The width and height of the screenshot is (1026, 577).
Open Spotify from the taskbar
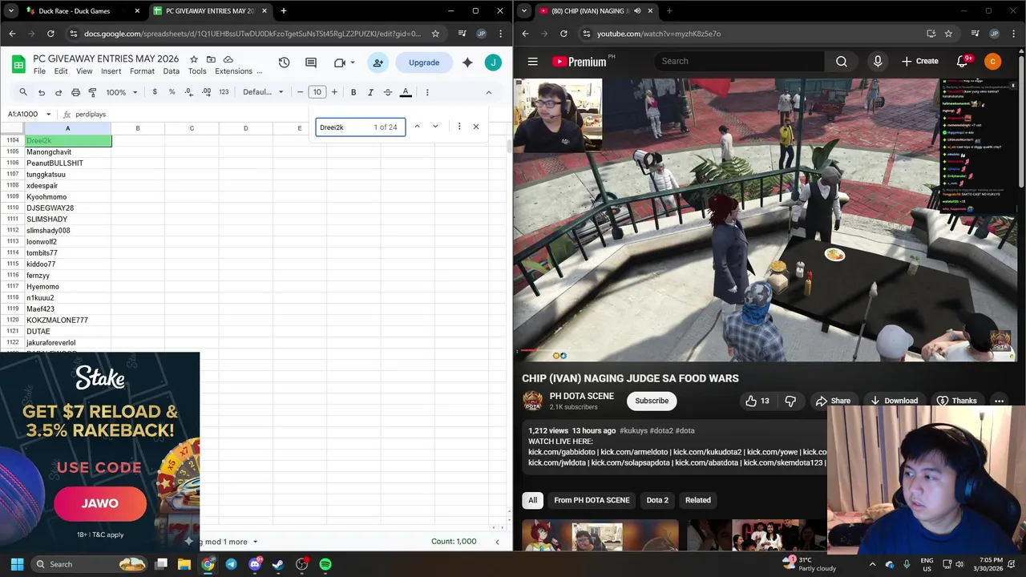(325, 564)
